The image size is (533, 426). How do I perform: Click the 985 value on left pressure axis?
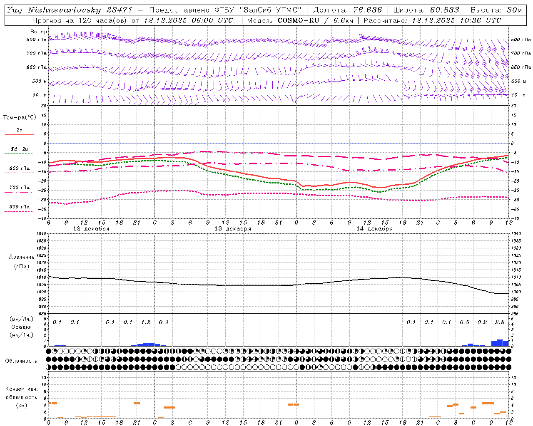tap(42, 314)
